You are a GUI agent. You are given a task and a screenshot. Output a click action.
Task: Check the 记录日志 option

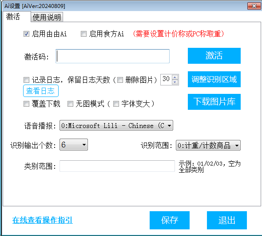tap(26, 80)
